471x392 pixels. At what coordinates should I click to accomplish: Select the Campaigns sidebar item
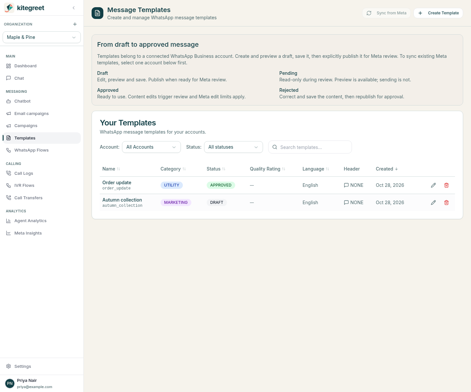(42, 126)
